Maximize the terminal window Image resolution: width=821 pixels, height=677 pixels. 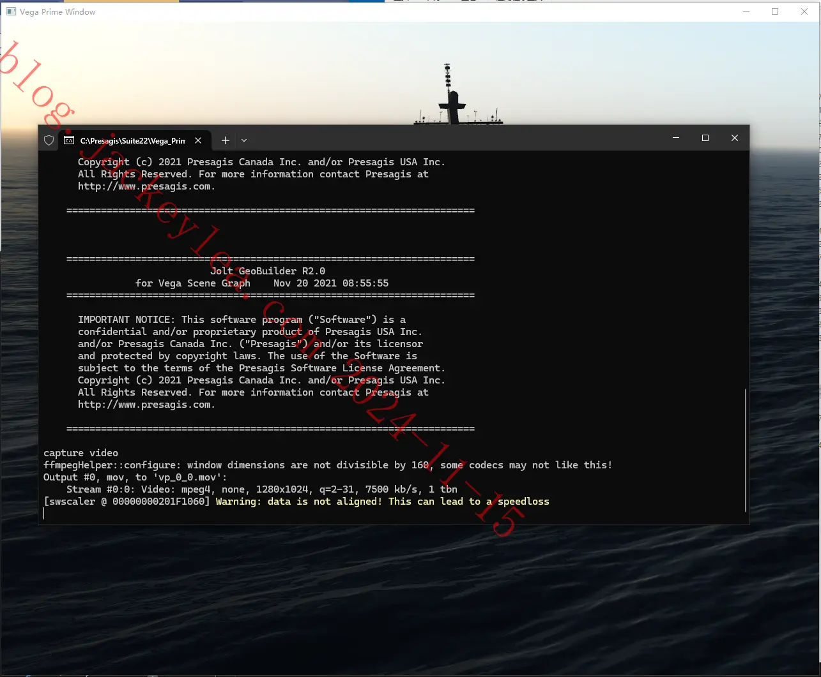pos(705,138)
